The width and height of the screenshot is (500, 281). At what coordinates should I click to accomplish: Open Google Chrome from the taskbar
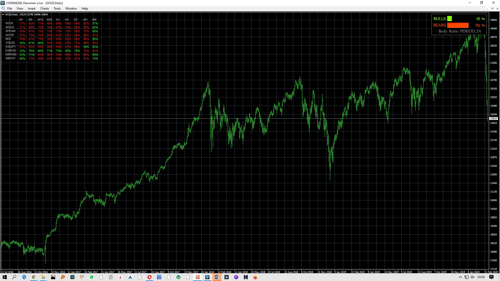click(x=34, y=277)
